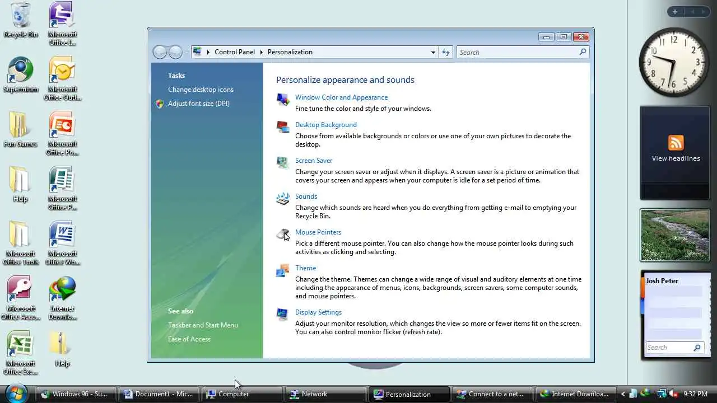
Task: Click the shield icon beside Adjust font size
Action: 160,104
